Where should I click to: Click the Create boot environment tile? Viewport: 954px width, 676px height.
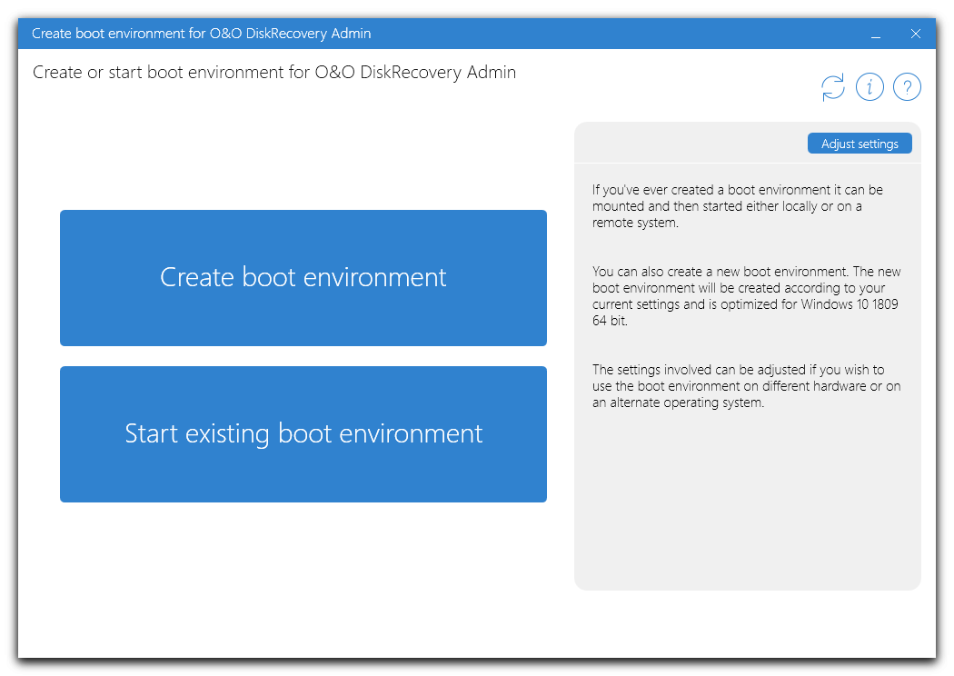(303, 277)
